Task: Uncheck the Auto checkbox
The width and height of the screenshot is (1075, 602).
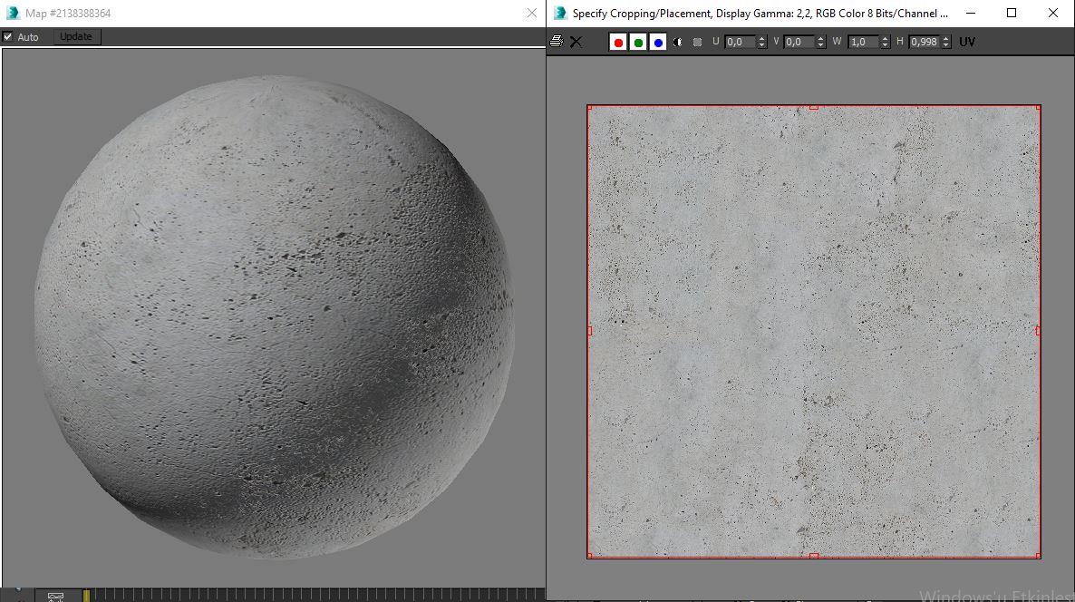Action: (x=8, y=37)
